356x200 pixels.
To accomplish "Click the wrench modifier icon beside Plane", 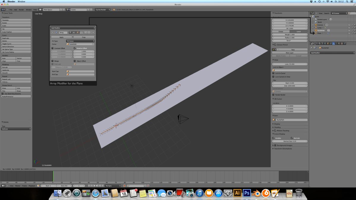I will 328,33.
